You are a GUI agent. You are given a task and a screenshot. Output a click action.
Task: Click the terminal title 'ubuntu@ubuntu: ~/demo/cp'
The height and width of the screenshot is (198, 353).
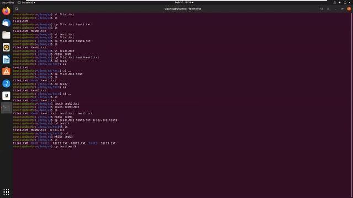[x=183, y=9]
